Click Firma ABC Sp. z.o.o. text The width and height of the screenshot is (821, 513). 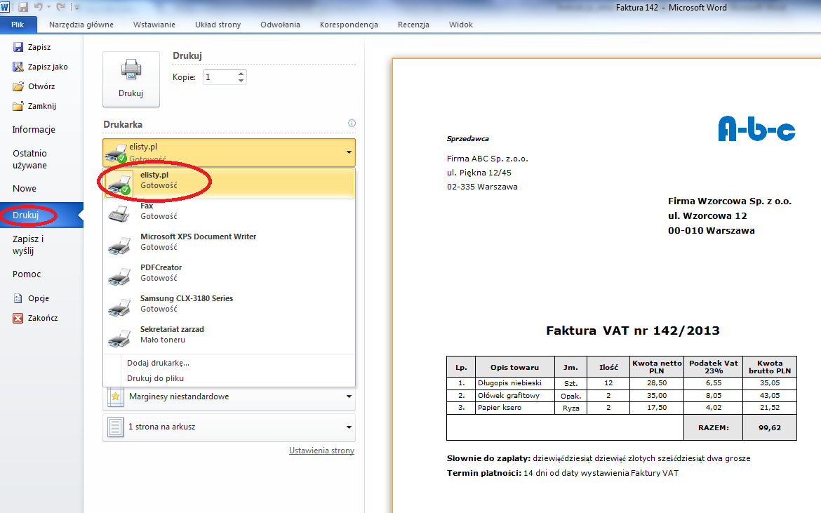(488, 159)
